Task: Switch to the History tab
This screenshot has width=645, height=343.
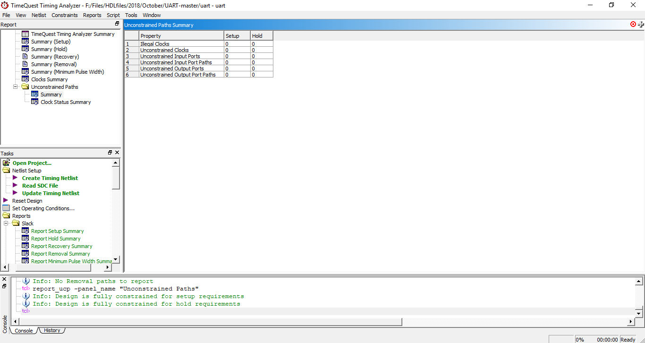Action: coord(52,331)
